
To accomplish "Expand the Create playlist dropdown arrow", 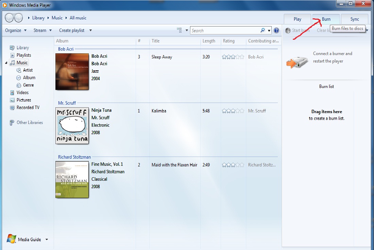I will click(90, 30).
